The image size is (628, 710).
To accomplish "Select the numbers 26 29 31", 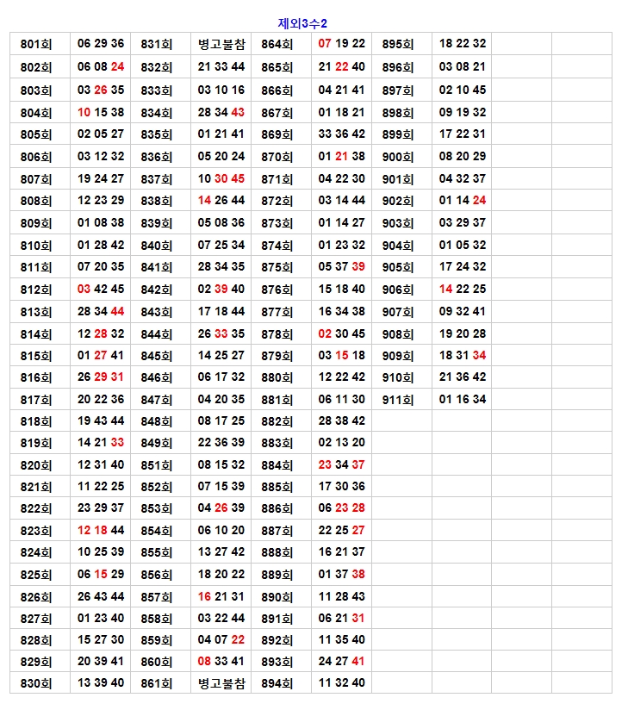I will coord(101,377).
